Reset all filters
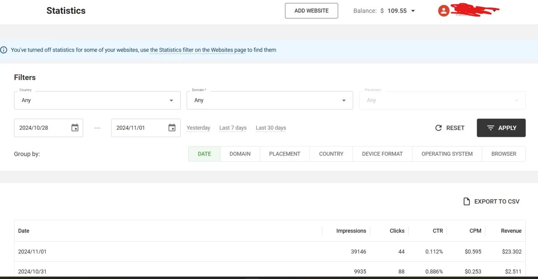The height and width of the screenshot is (279, 538). [449, 128]
